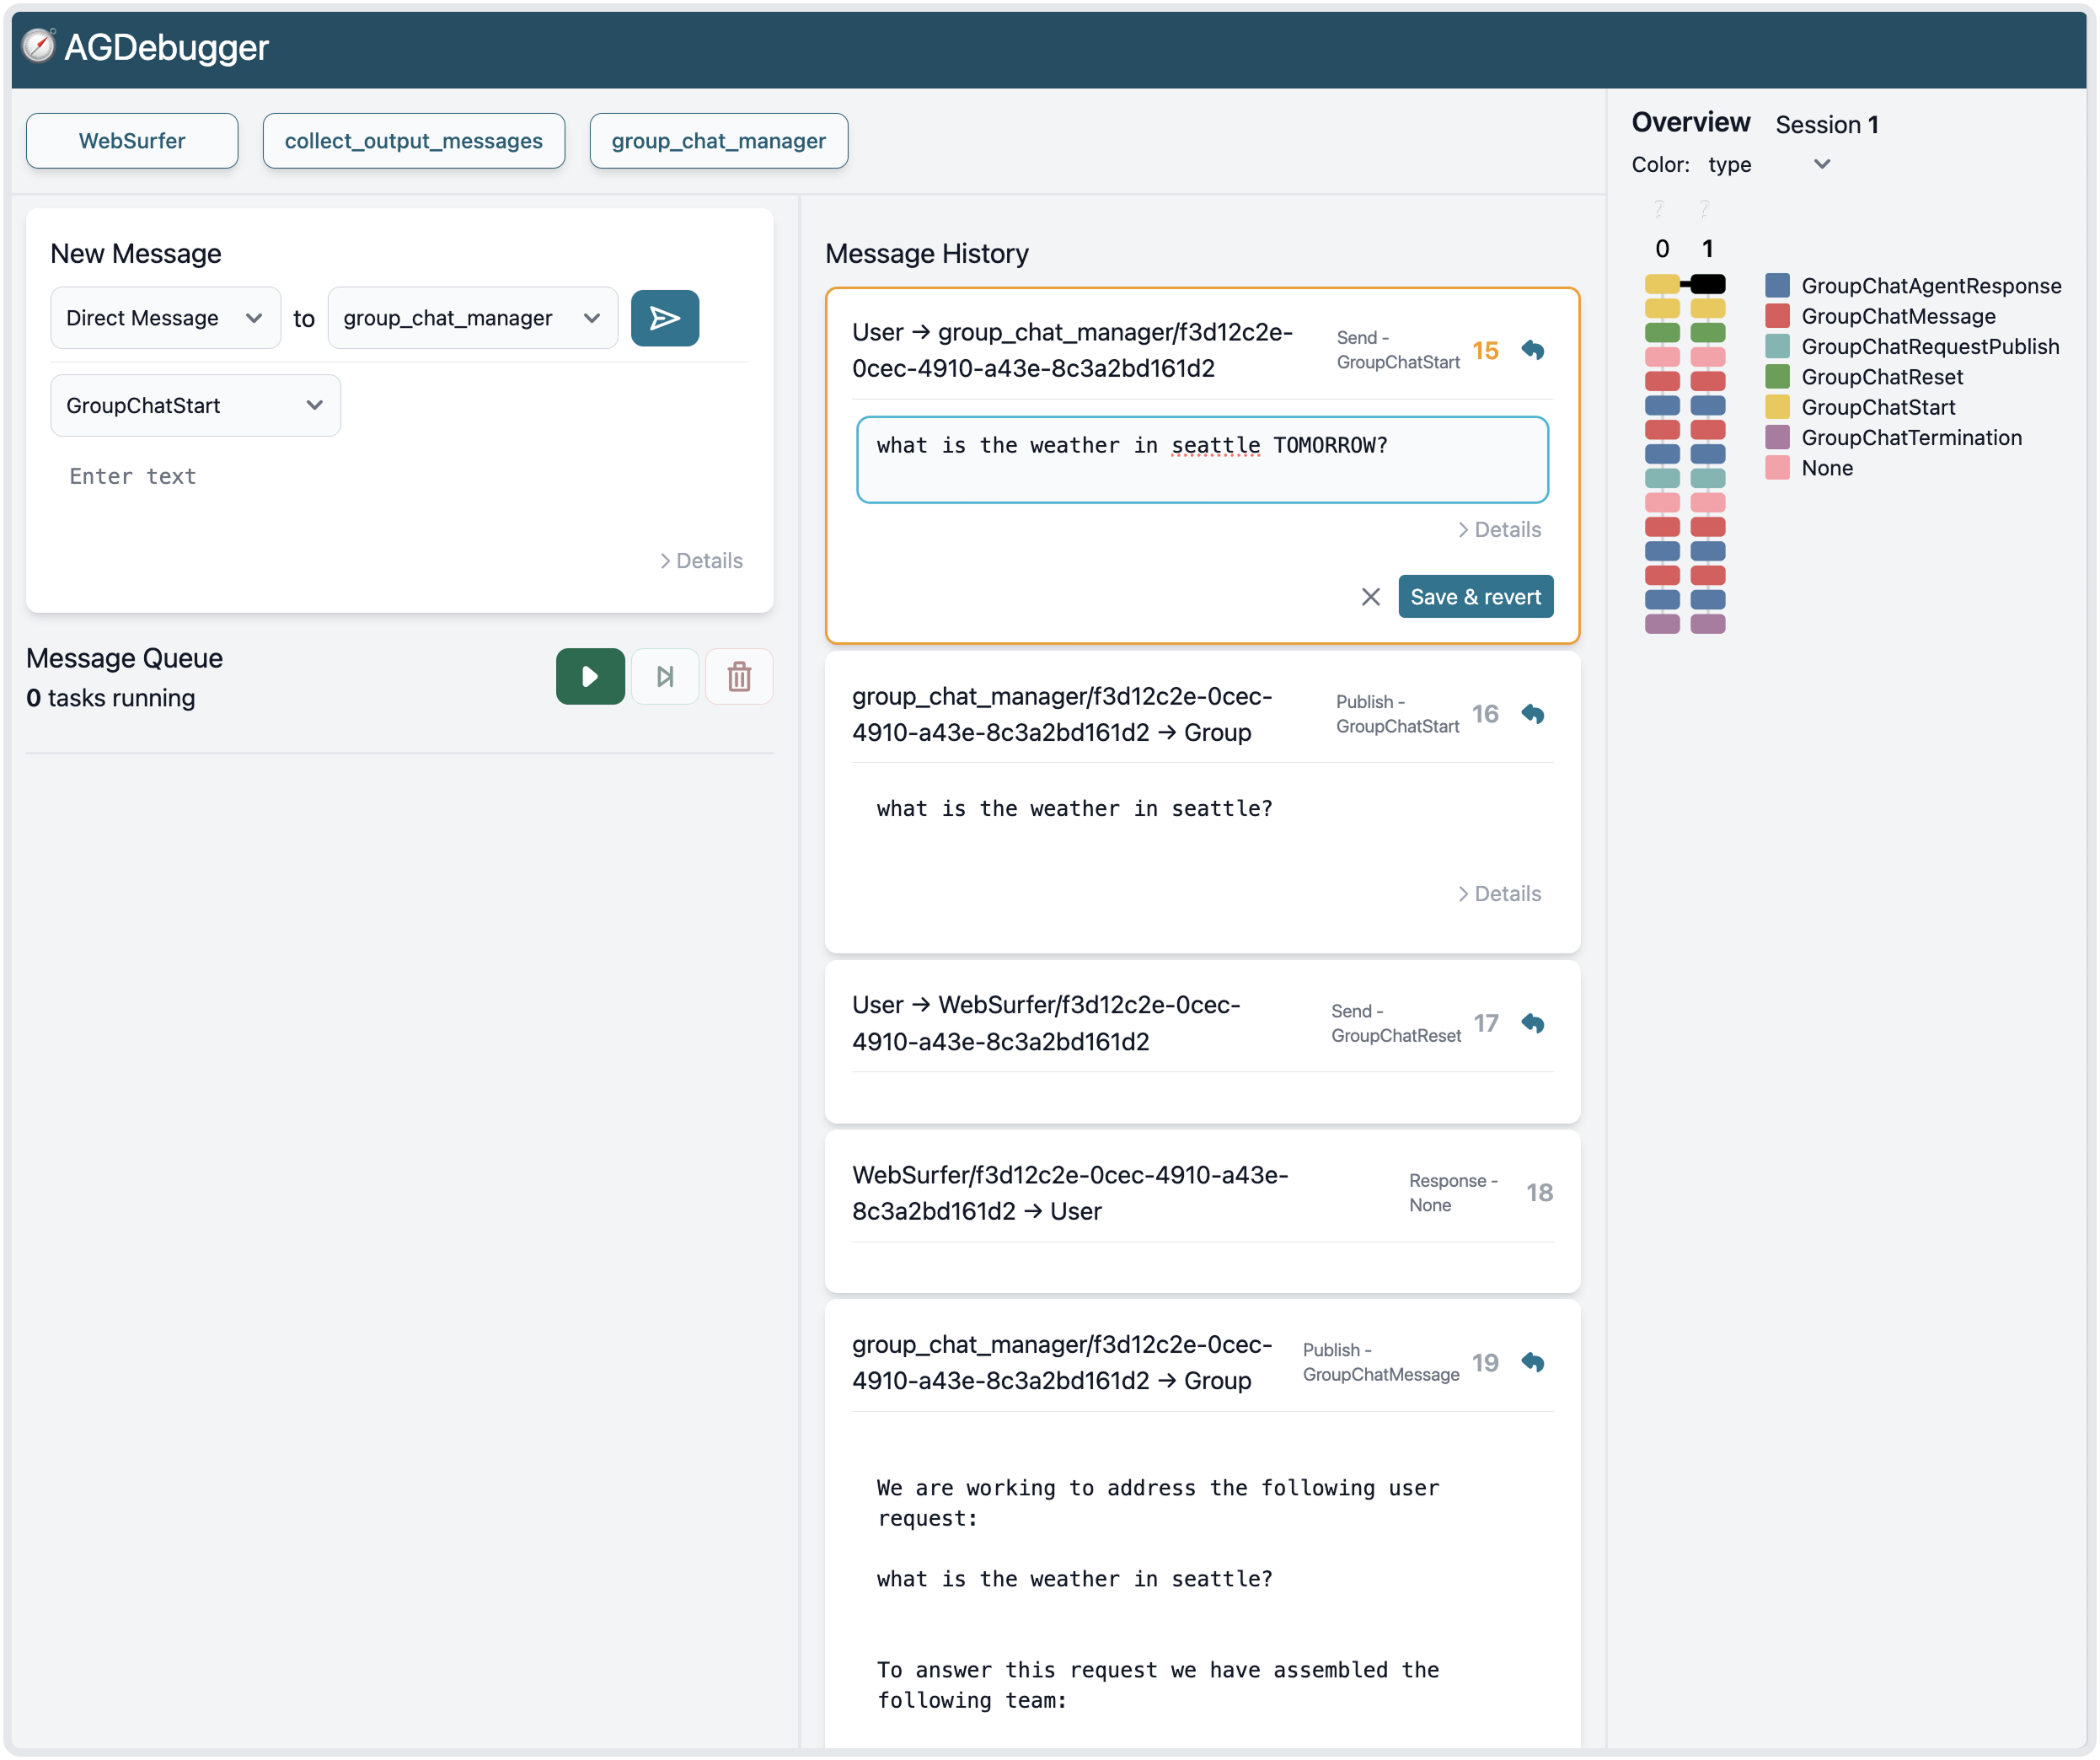Expand Details under message 16
Image resolution: width=2100 pixels, height=1760 pixels.
point(1499,894)
